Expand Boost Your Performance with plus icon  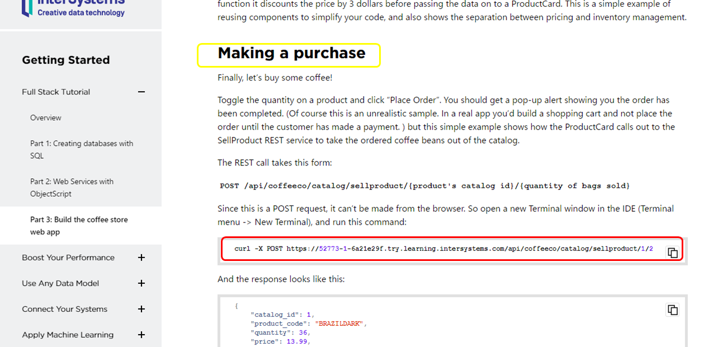[x=141, y=258]
